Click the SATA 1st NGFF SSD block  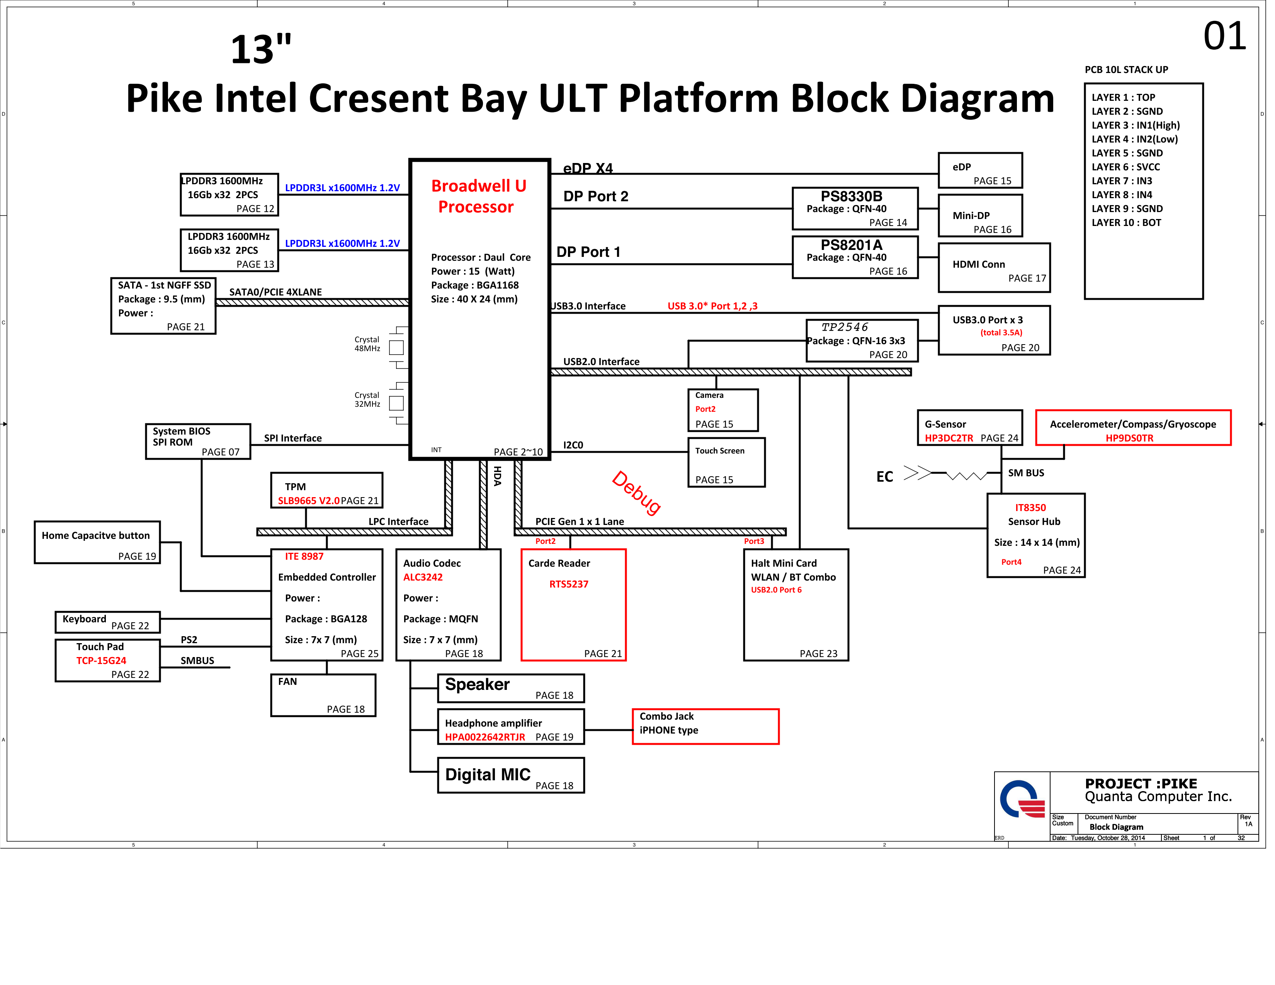pos(163,306)
